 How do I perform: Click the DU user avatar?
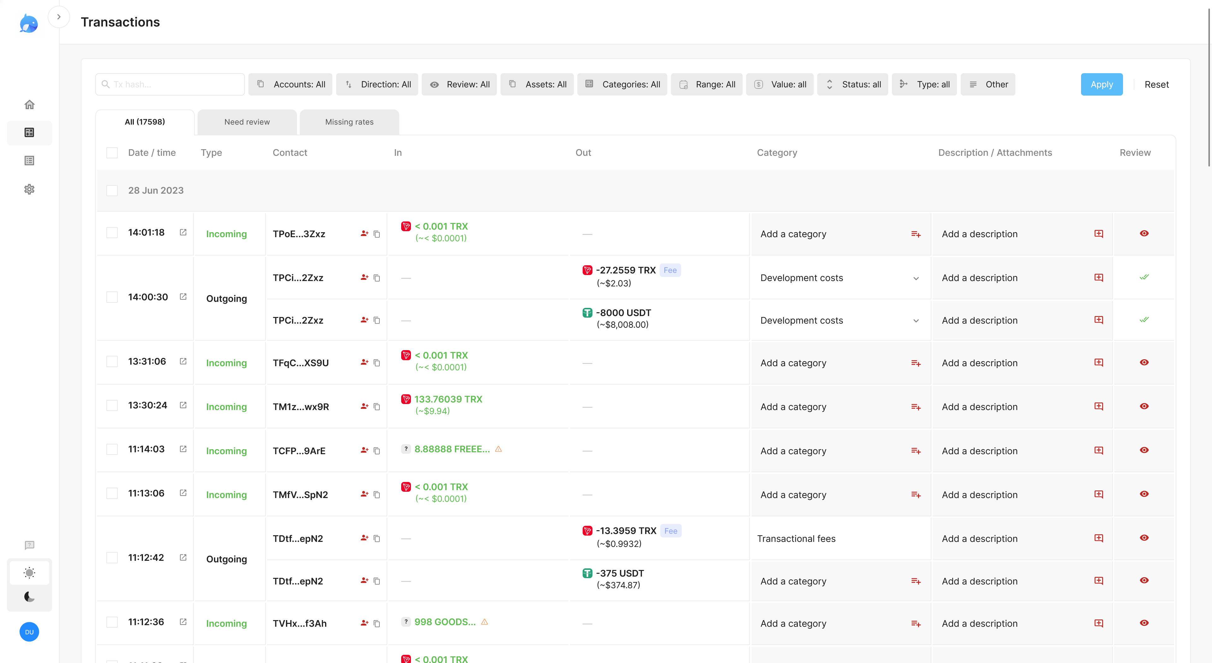tap(29, 632)
